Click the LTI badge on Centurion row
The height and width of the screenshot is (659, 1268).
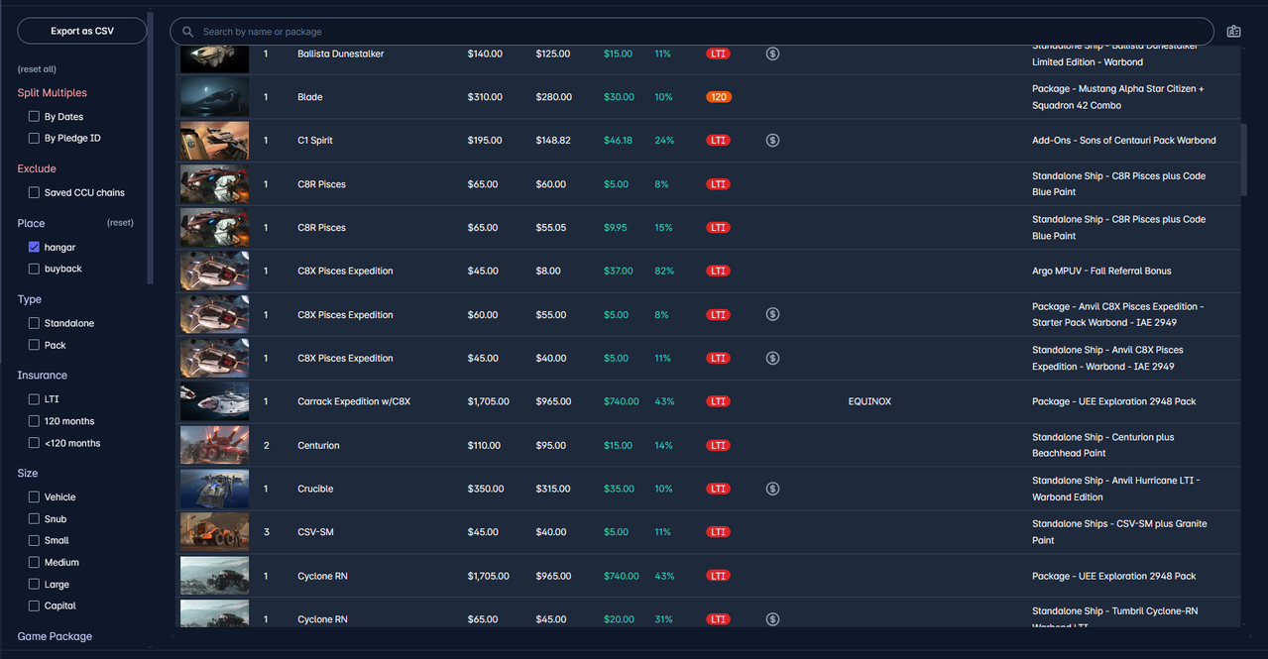719,446
